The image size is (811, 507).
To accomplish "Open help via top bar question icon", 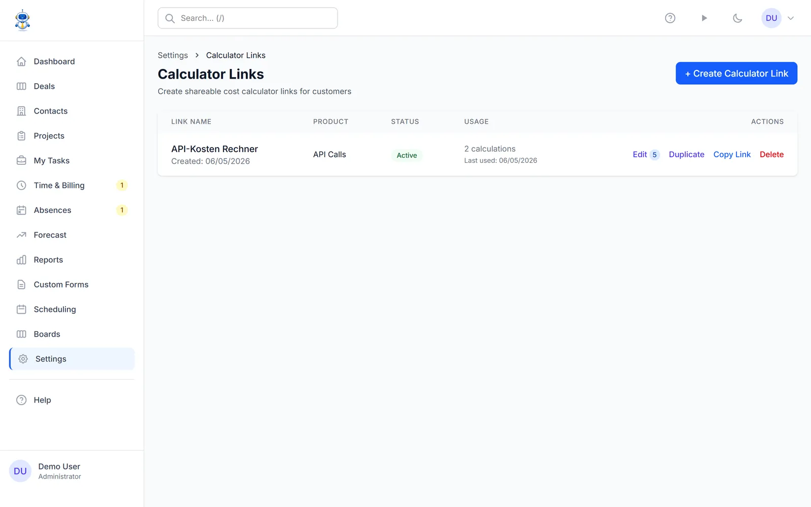I will click(670, 18).
